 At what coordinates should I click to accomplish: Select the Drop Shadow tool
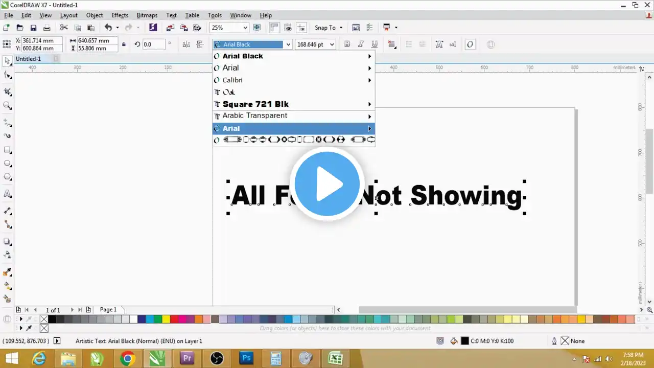7,241
